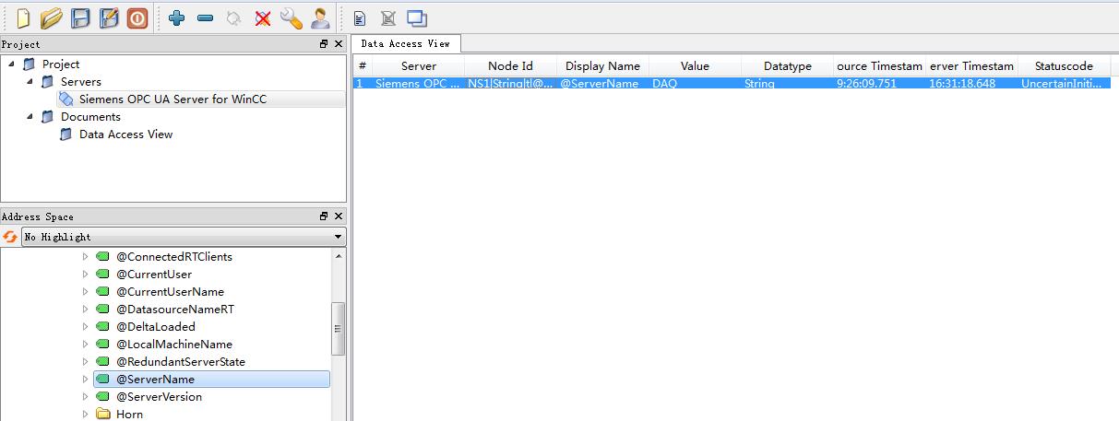Click the Statuscode column header
This screenshot has width=1119, height=421.
coord(1064,66)
